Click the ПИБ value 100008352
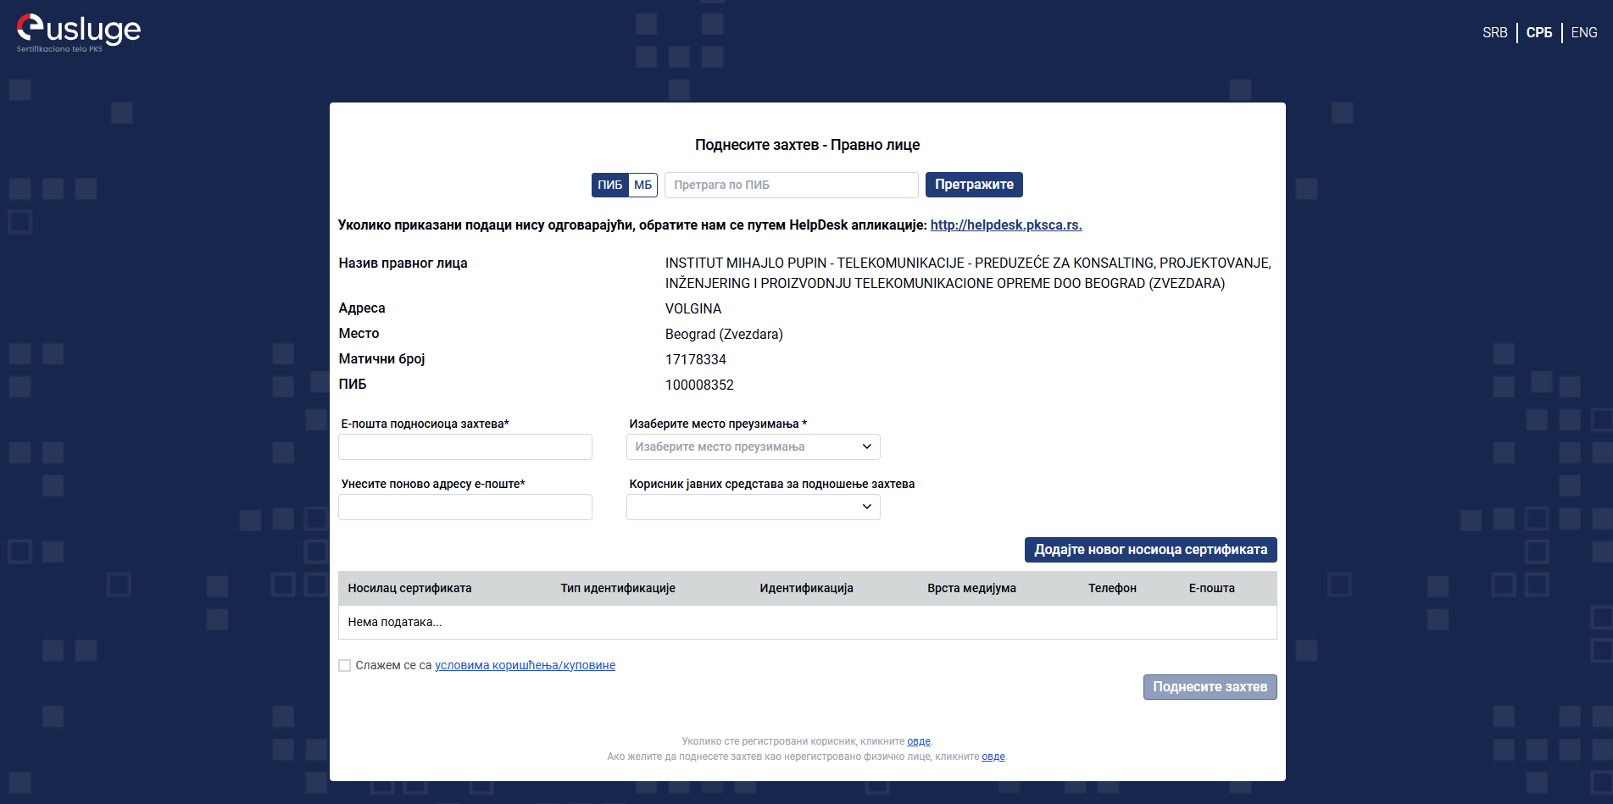 699,385
